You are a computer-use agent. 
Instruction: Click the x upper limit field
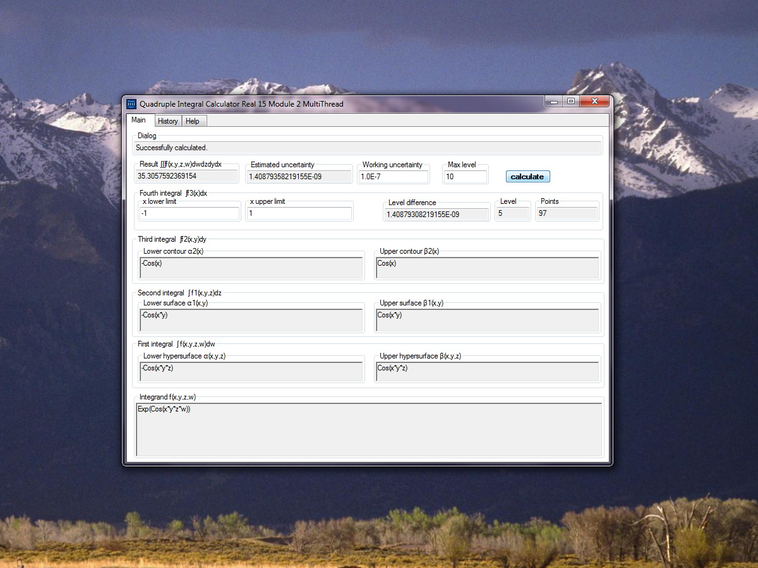299,213
